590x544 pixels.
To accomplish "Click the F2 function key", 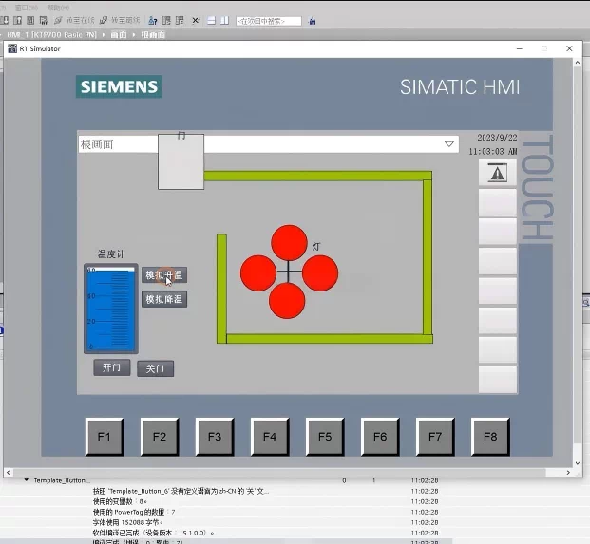I will coord(160,437).
